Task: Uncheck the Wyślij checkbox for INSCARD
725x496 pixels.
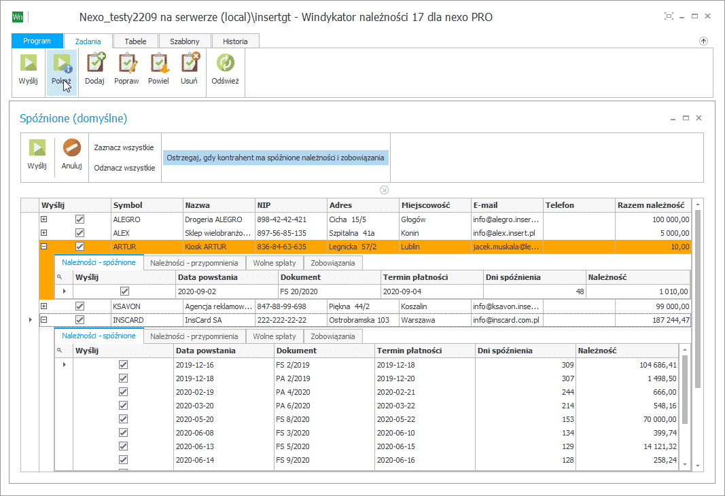Action: [x=79, y=320]
